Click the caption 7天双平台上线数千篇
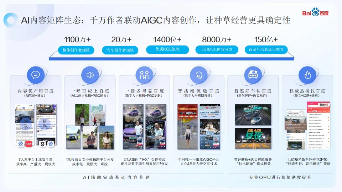The height and width of the screenshot is (192, 342). tap(36, 159)
